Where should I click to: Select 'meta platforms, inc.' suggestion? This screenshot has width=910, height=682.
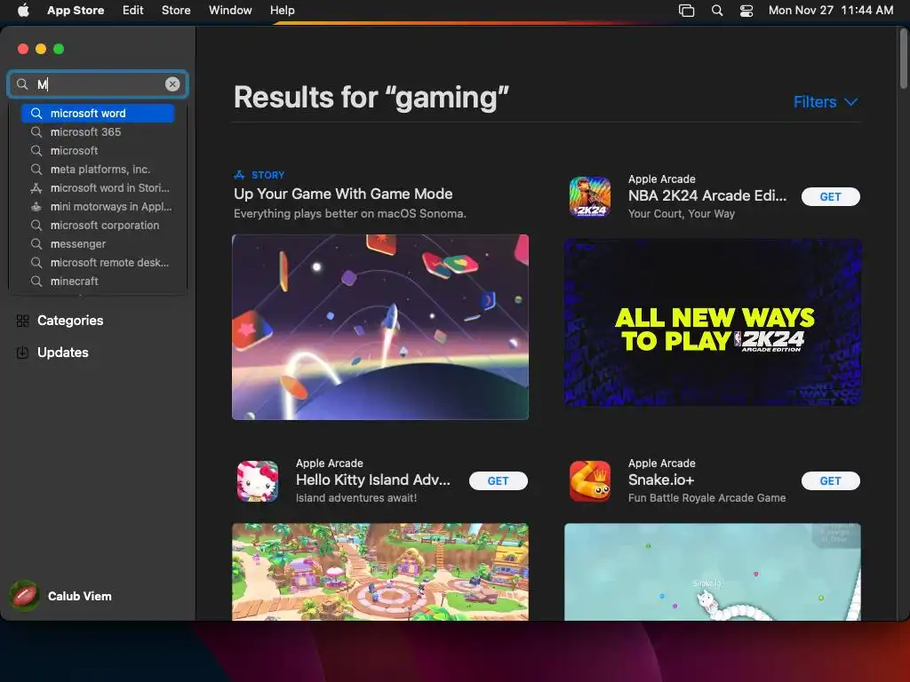[98, 169]
